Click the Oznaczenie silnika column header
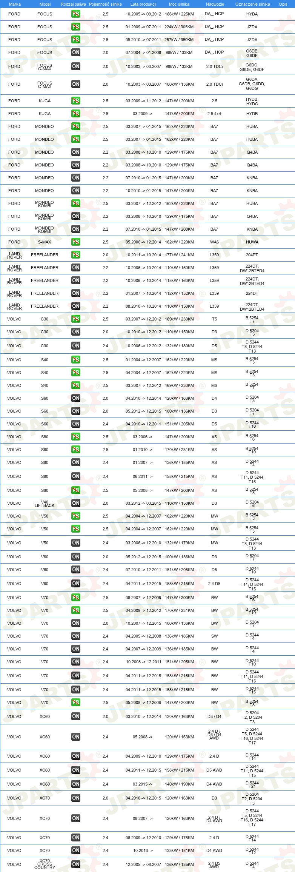This screenshot has height=872, width=295. tap(252, 4)
